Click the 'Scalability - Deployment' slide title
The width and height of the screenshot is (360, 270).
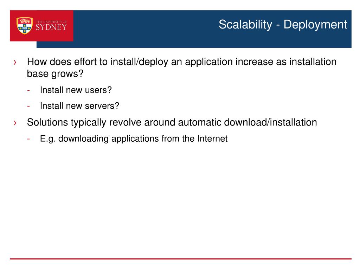click(x=283, y=25)
